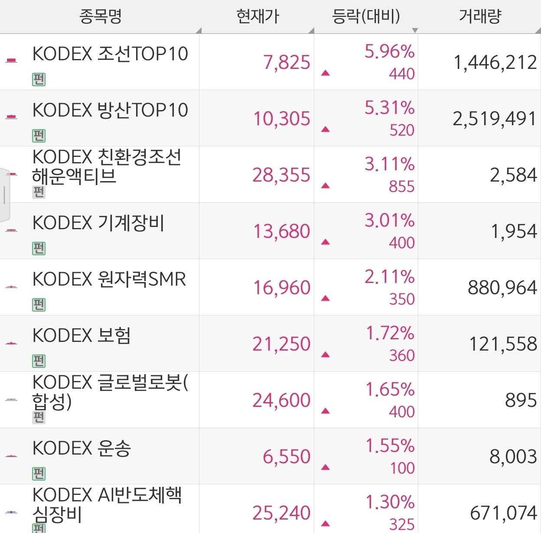The width and height of the screenshot is (541, 533).
Task: Click the 펀 badge under KODEX 기계장비
Action: [x=39, y=248]
